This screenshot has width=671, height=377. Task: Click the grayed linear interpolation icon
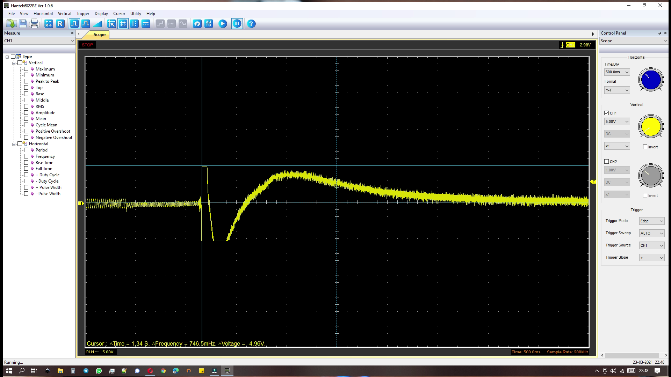coord(172,24)
